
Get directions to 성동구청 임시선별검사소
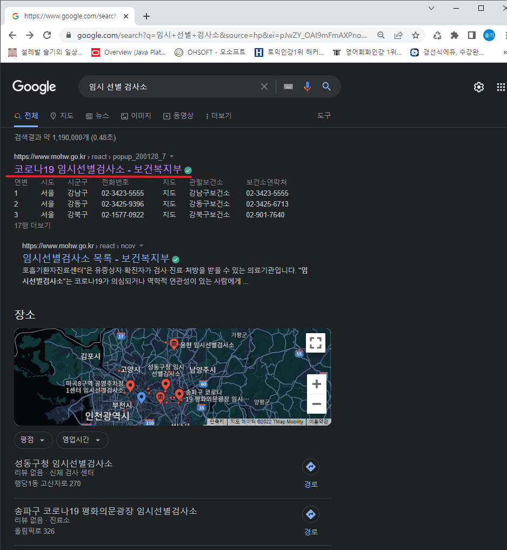click(311, 473)
